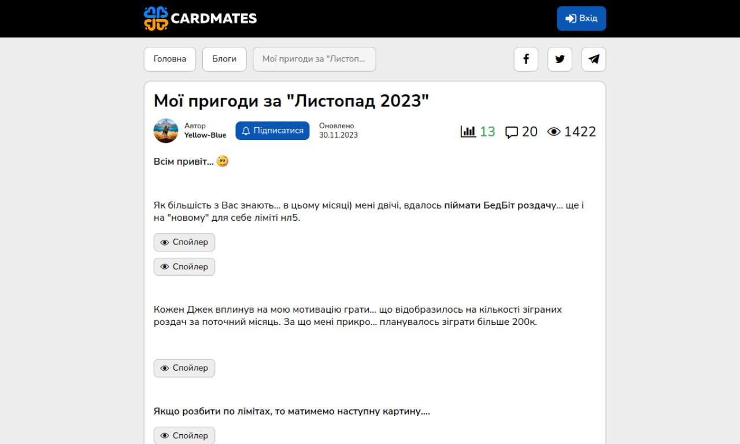Click the current post breadcrumb item
740x444 pixels.
(x=314, y=59)
